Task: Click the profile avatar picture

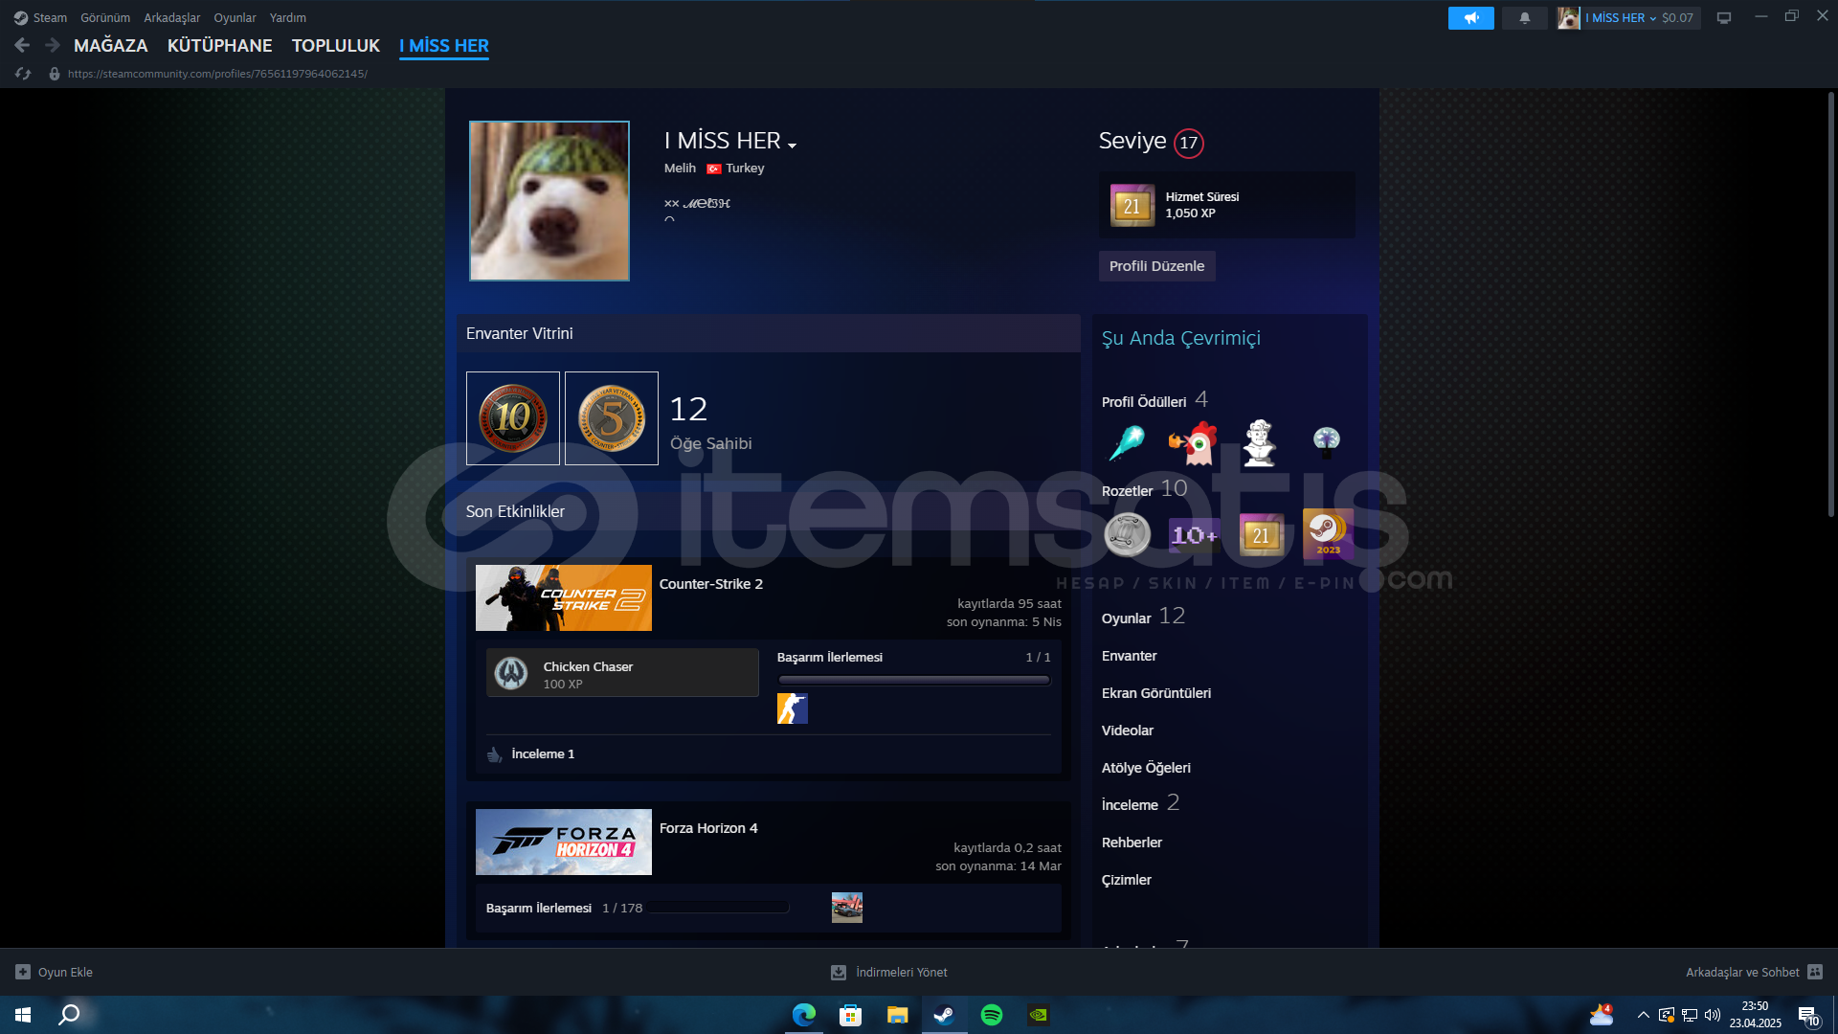Action: (549, 201)
